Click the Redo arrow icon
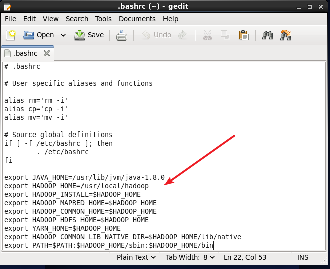330x269 pixels. coord(182,35)
